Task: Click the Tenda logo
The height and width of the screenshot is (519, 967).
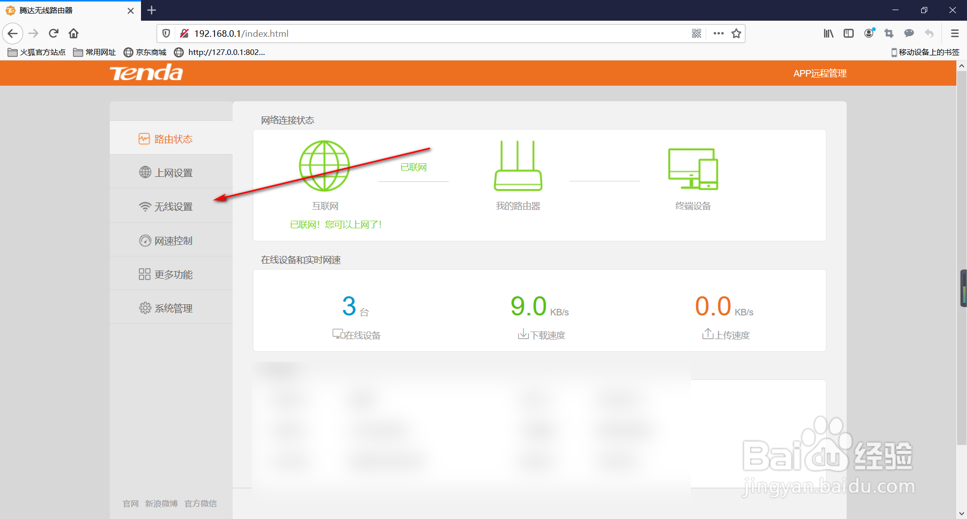Action: (147, 73)
